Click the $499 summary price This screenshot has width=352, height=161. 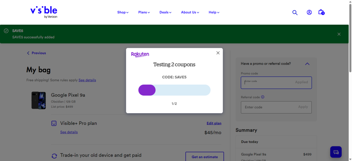[x=307, y=154]
